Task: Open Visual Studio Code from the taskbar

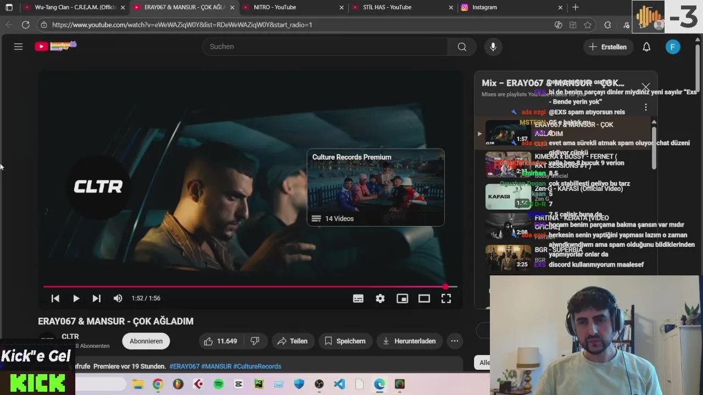Action: pos(339,384)
